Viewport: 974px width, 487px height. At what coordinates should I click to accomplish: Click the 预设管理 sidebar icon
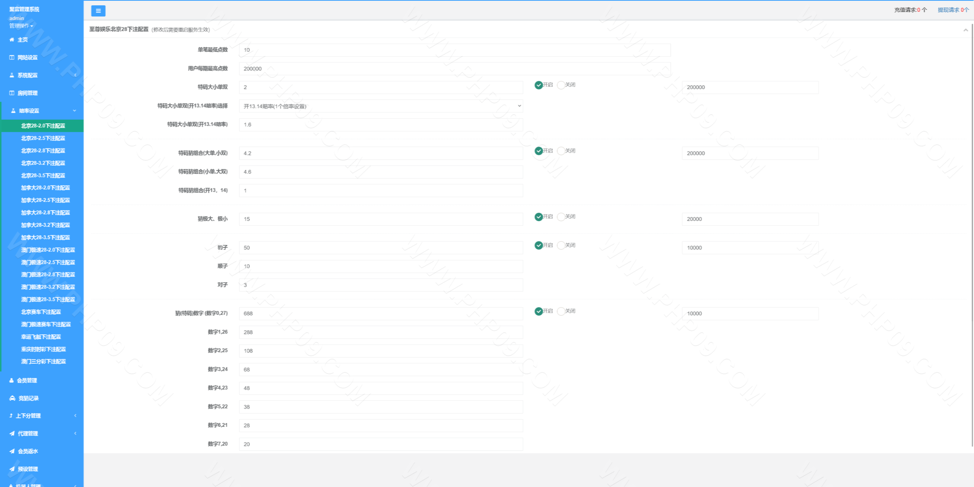pyautogui.click(x=12, y=469)
